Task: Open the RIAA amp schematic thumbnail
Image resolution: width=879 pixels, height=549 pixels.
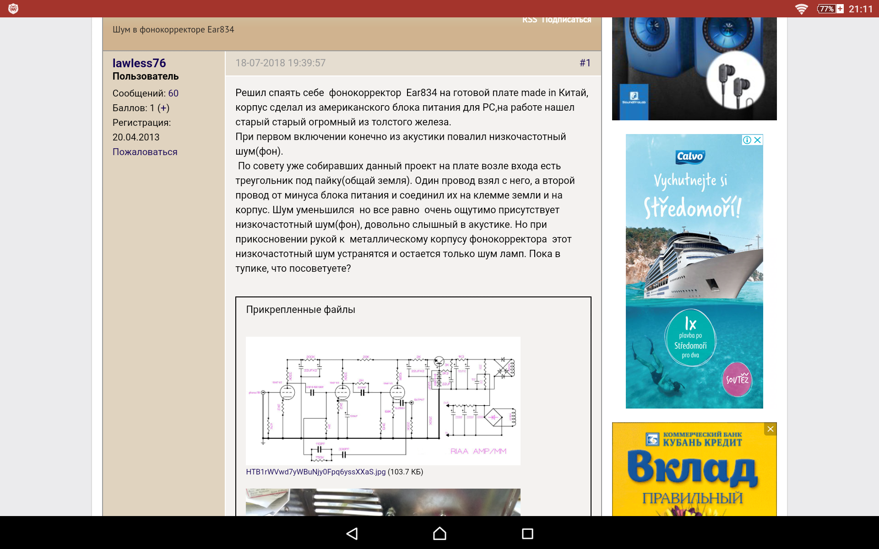Action: coord(383,401)
